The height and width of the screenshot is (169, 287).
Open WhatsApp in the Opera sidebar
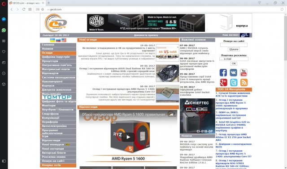point(4,30)
